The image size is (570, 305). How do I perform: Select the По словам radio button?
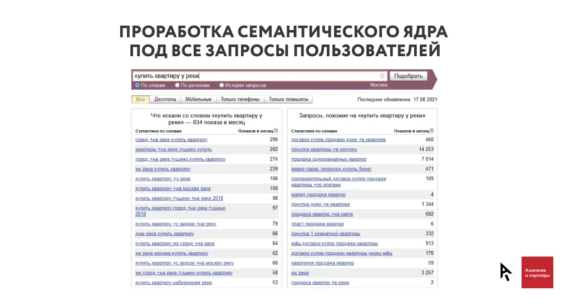(x=137, y=85)
